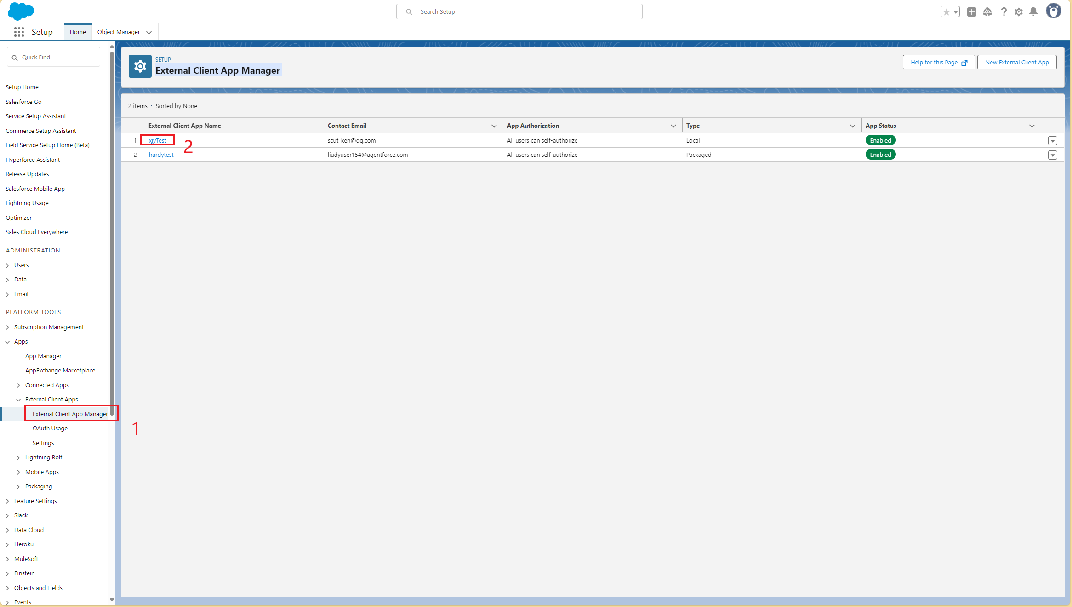Click the Quick Find input box
Image resolution: width=1072 pixels, height=607 pixels.
pos(53,57)
